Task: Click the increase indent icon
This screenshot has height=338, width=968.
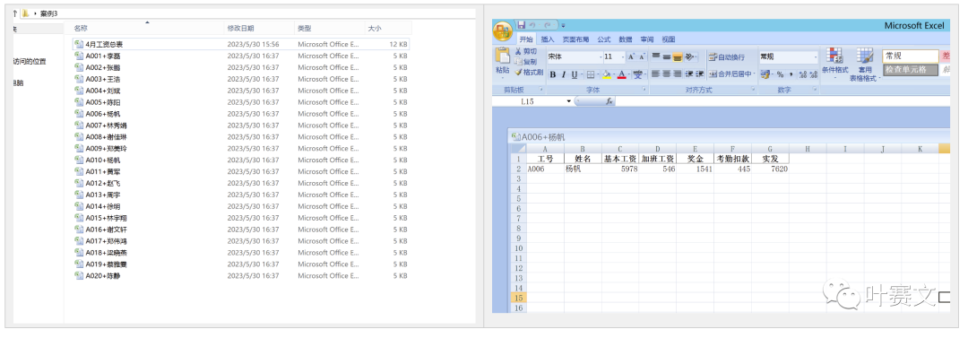Action: point(699,74)
